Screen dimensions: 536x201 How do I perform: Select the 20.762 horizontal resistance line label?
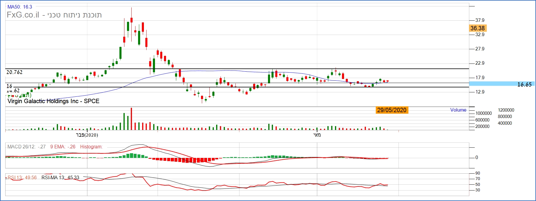click(14, 72)
